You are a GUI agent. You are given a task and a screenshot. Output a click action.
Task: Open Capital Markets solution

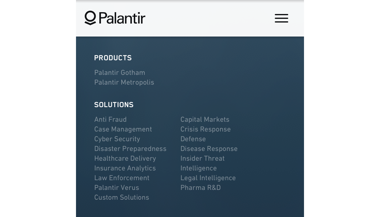(205, 120)
